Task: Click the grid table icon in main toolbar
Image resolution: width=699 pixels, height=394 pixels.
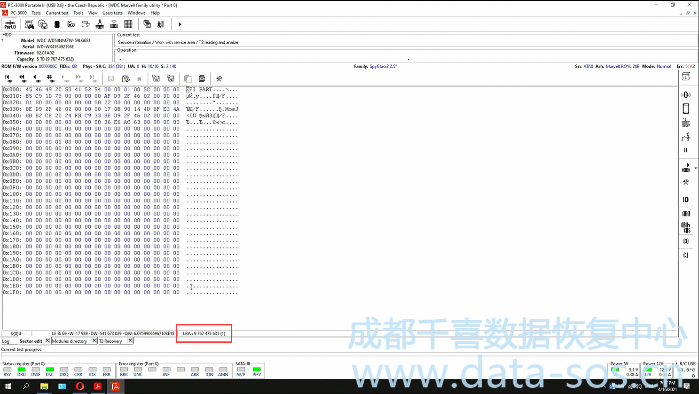Action: click(128, 24)
